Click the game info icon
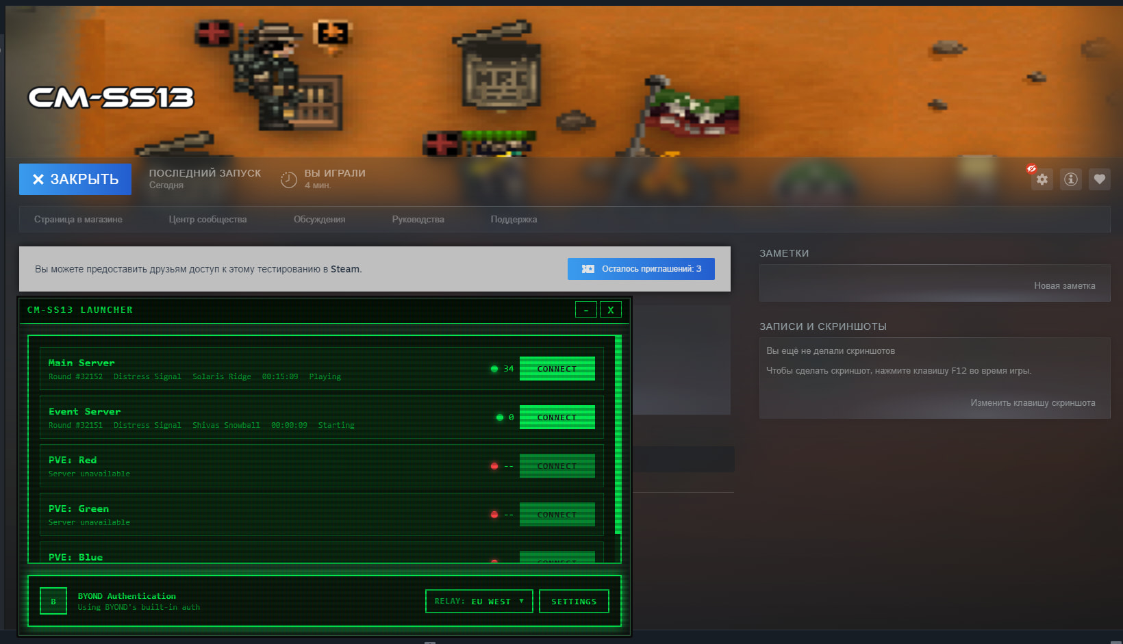1123x644 pixels. click(1070, 179)
